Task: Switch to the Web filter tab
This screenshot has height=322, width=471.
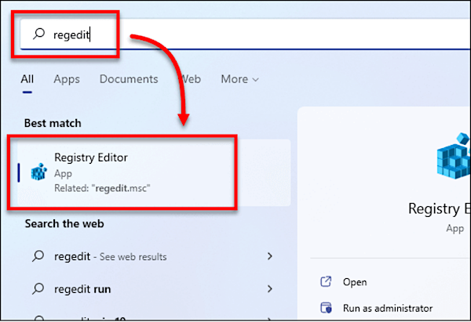Action: click(190, 79)
